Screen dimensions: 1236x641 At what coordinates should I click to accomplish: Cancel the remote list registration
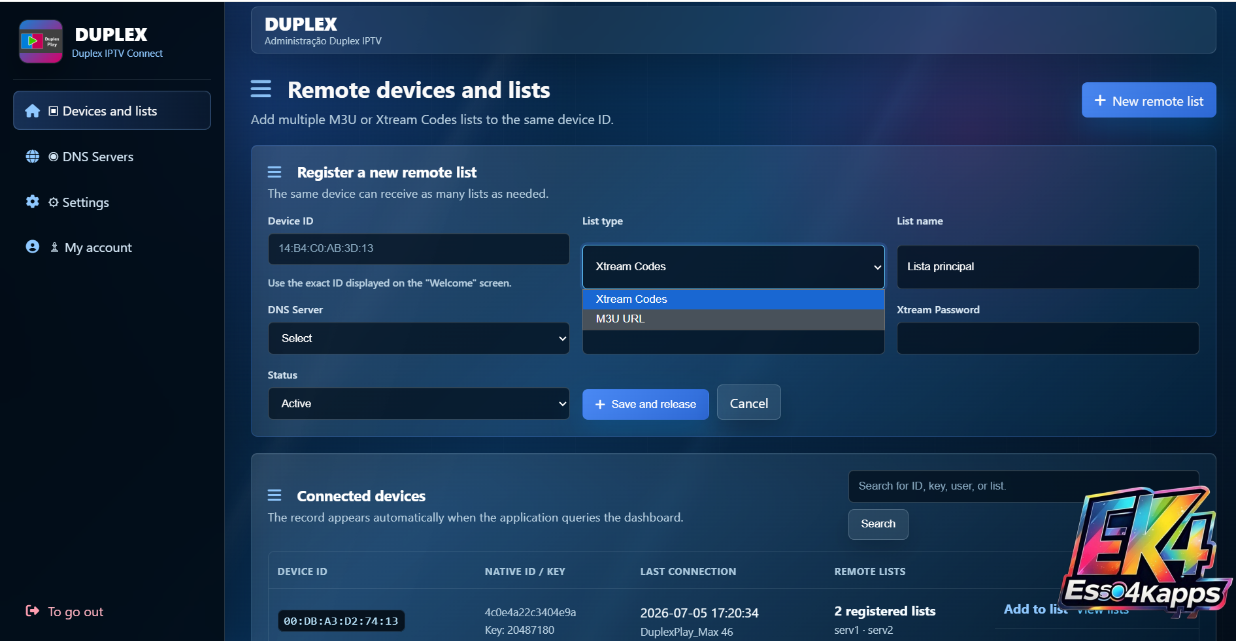point(748,403)
